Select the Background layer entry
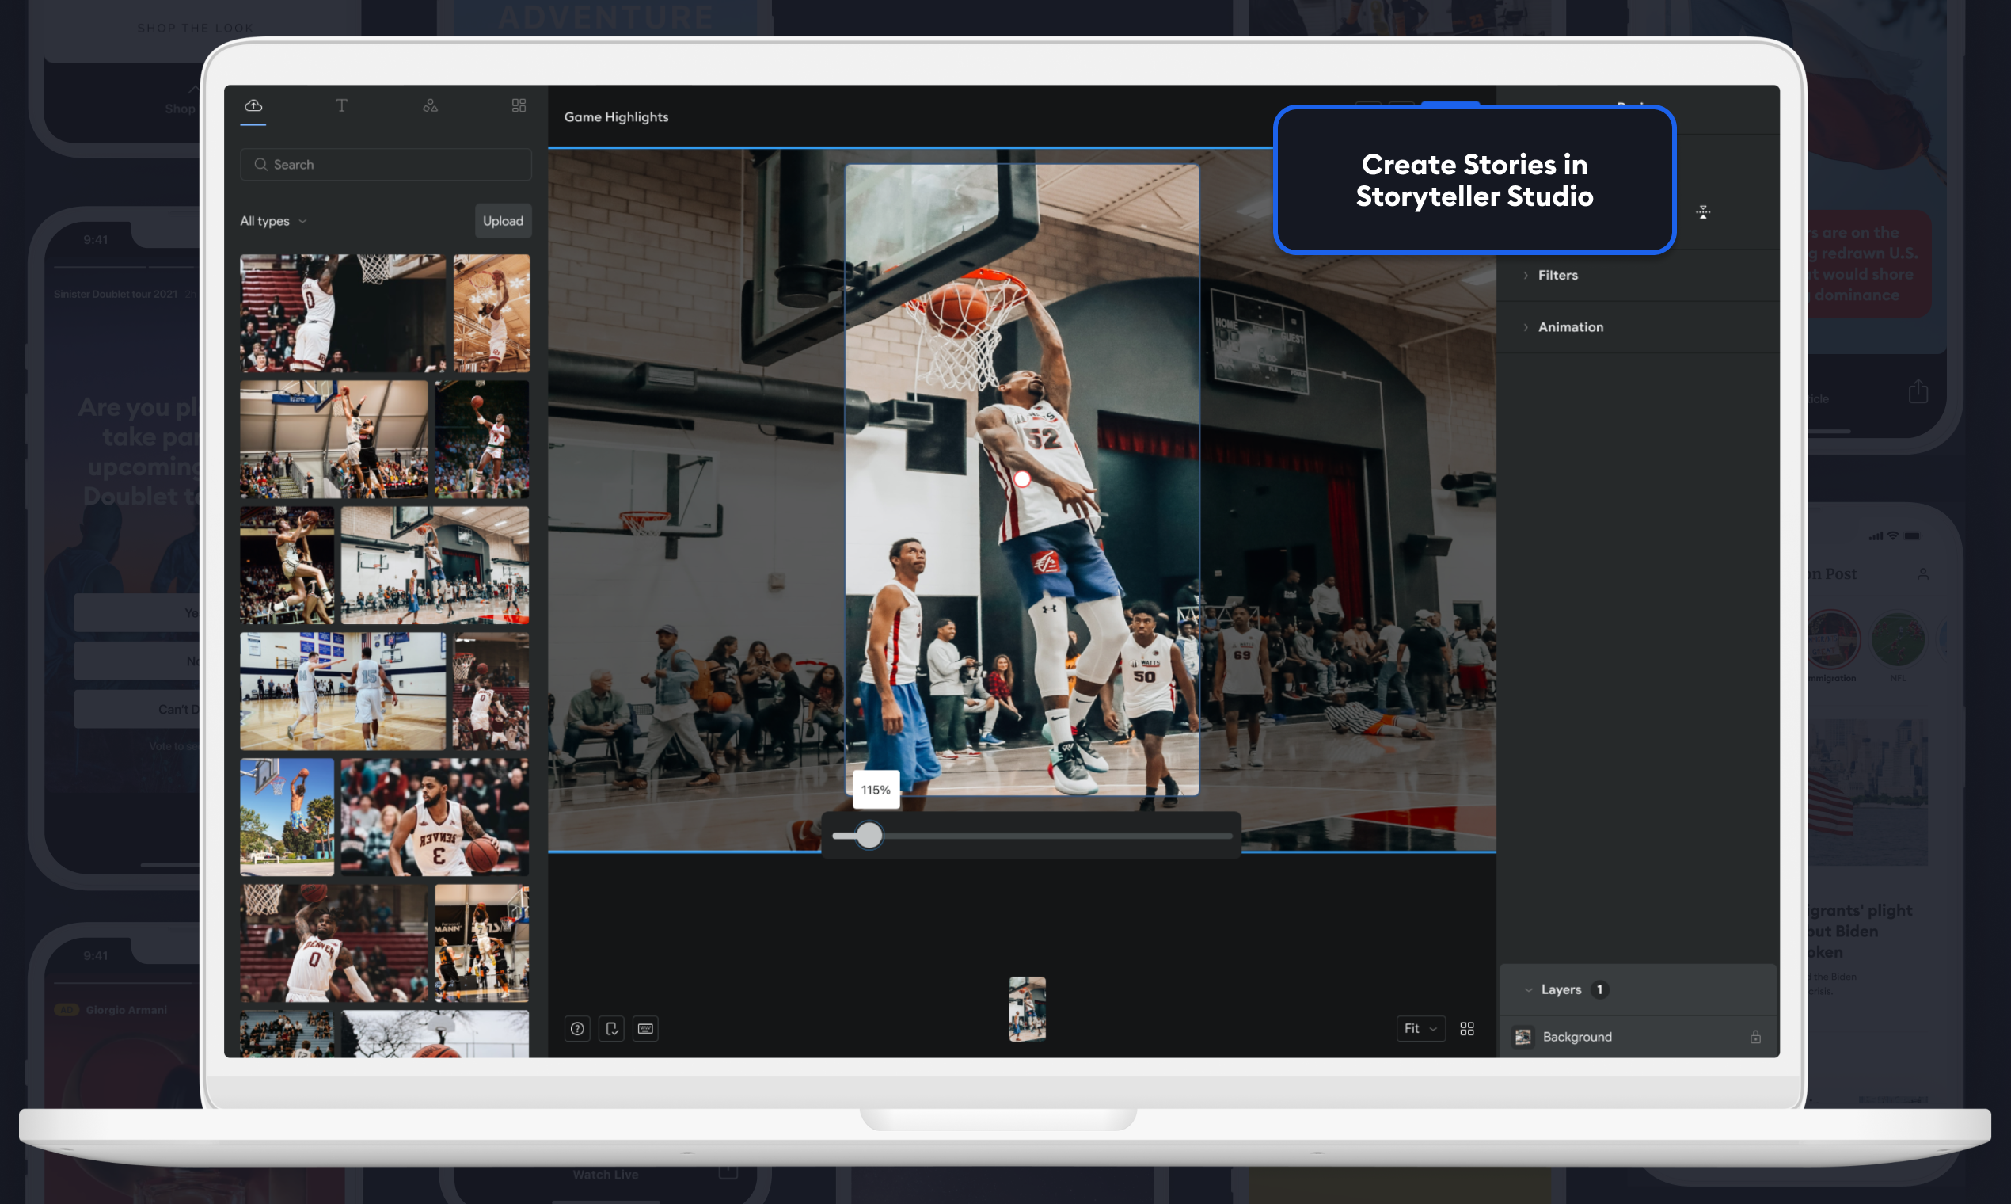Viewport: 2011px width, 1204px height. pyautogui.click(x=1576, y=1036)
